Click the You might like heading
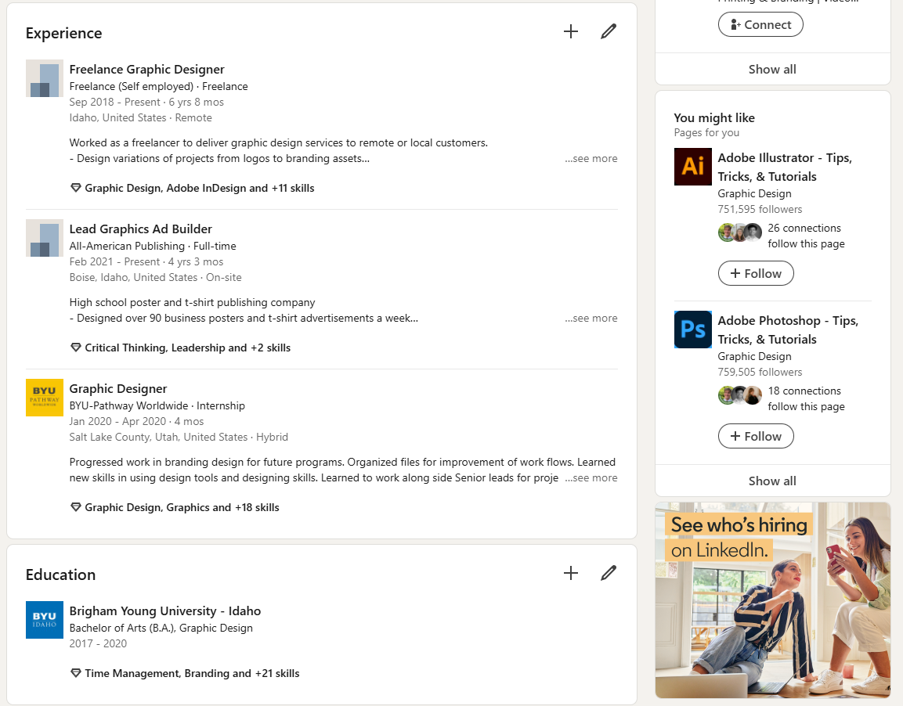This screenshot has height=706, width=903. pos(714,118)
